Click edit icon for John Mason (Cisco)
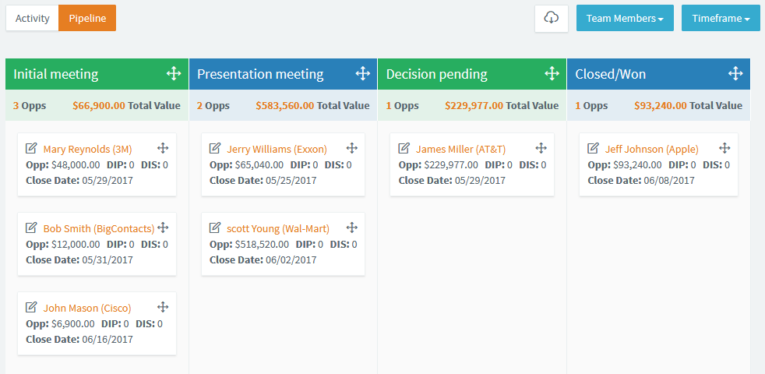 point(31,307)
